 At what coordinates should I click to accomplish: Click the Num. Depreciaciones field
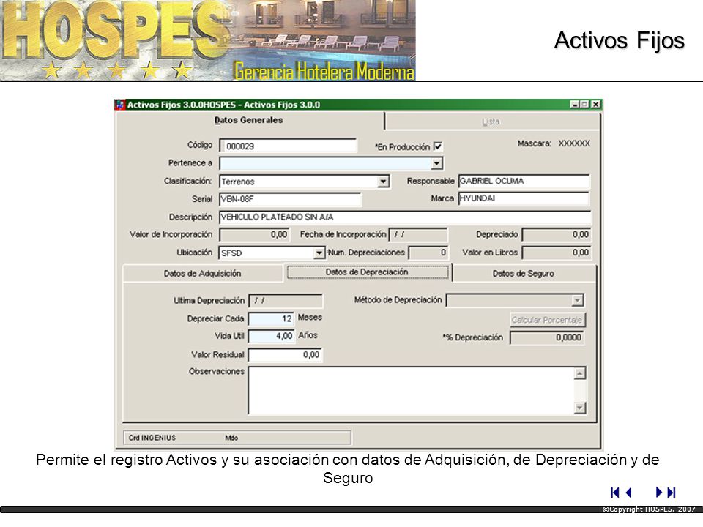coord(428,253)
